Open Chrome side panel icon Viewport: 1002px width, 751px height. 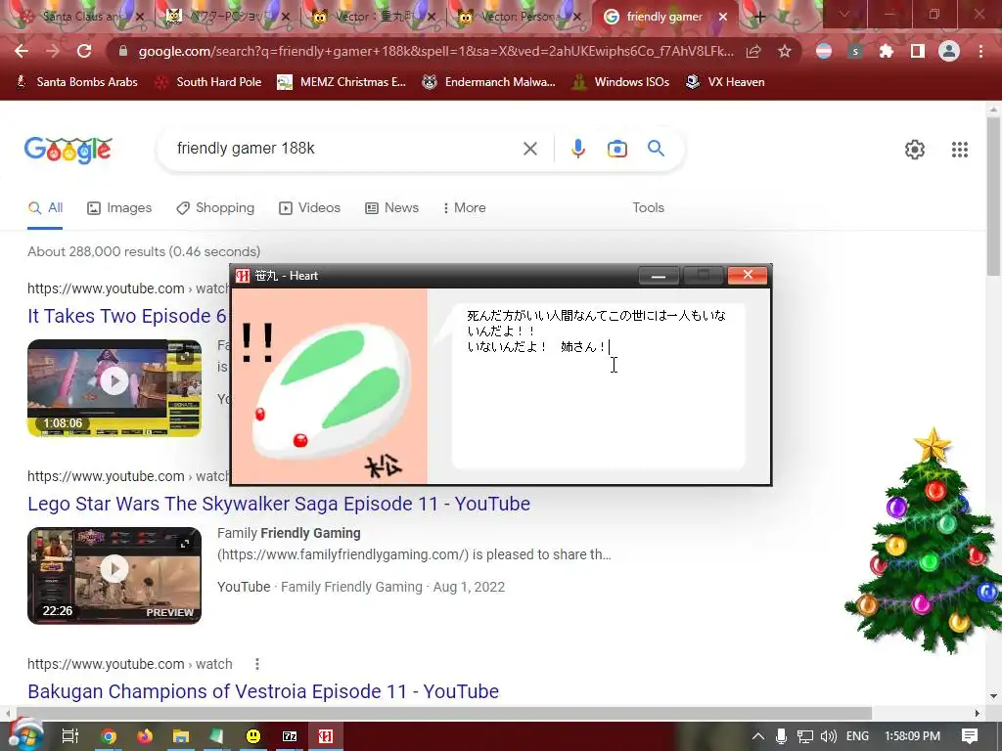918,51
